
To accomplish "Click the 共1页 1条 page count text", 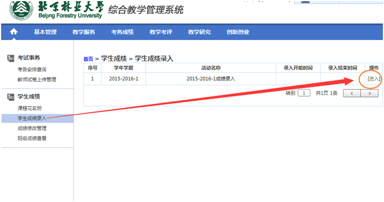I will pos(326,93).
